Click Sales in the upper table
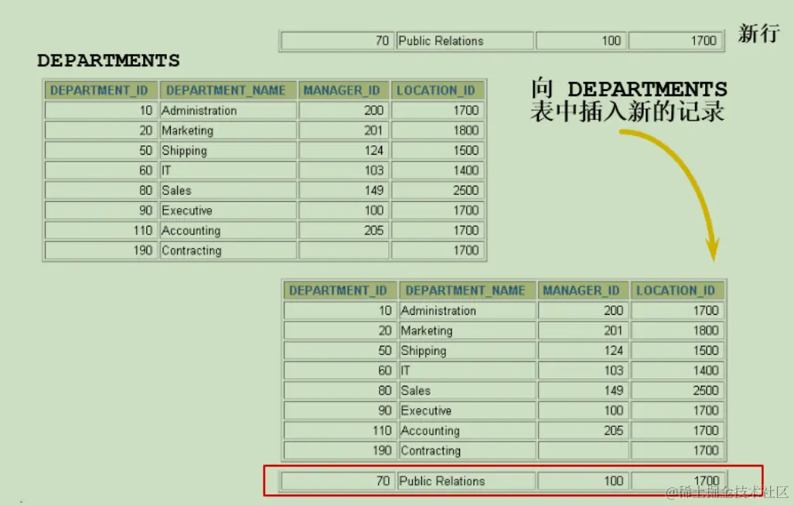 176,191
